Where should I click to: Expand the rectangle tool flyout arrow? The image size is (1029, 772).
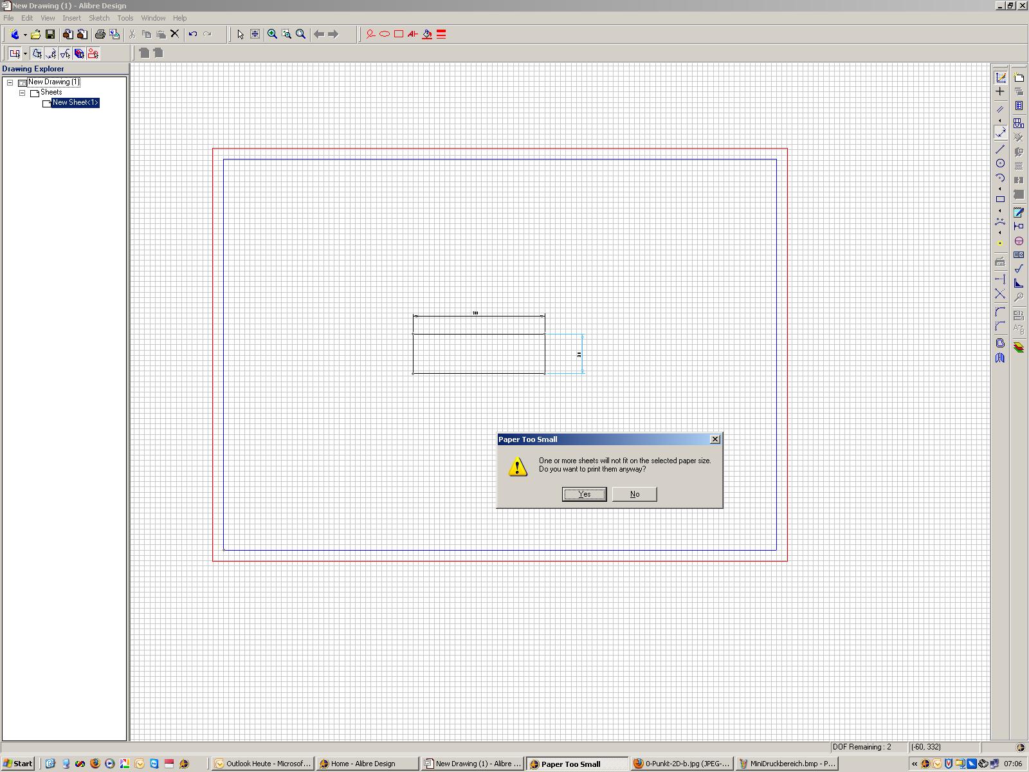pyautogui.click(x=1000, y=210)
